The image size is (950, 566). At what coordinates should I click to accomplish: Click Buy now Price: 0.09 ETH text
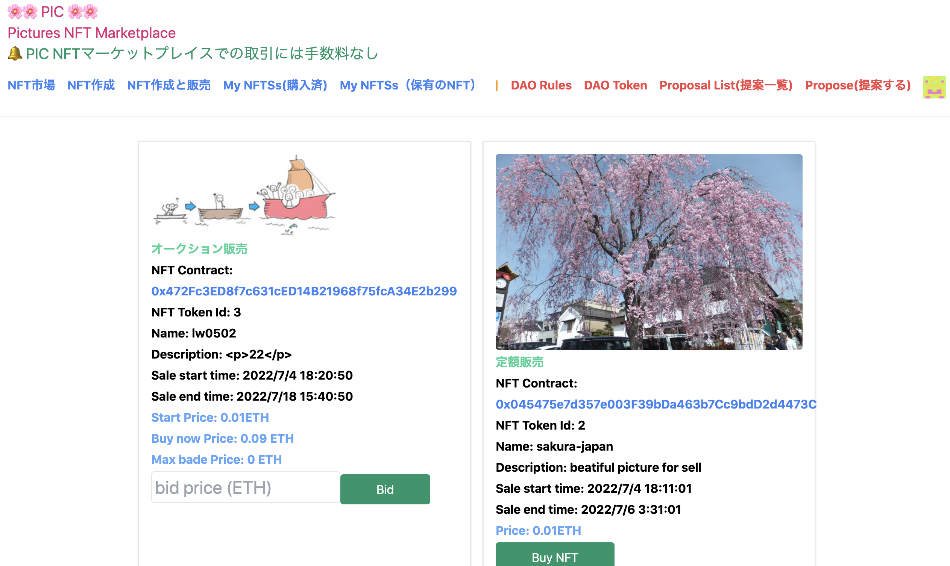223,438
